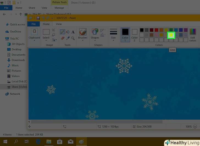
Task: Pick the purple color swatch
Action: tap(186, 30)
